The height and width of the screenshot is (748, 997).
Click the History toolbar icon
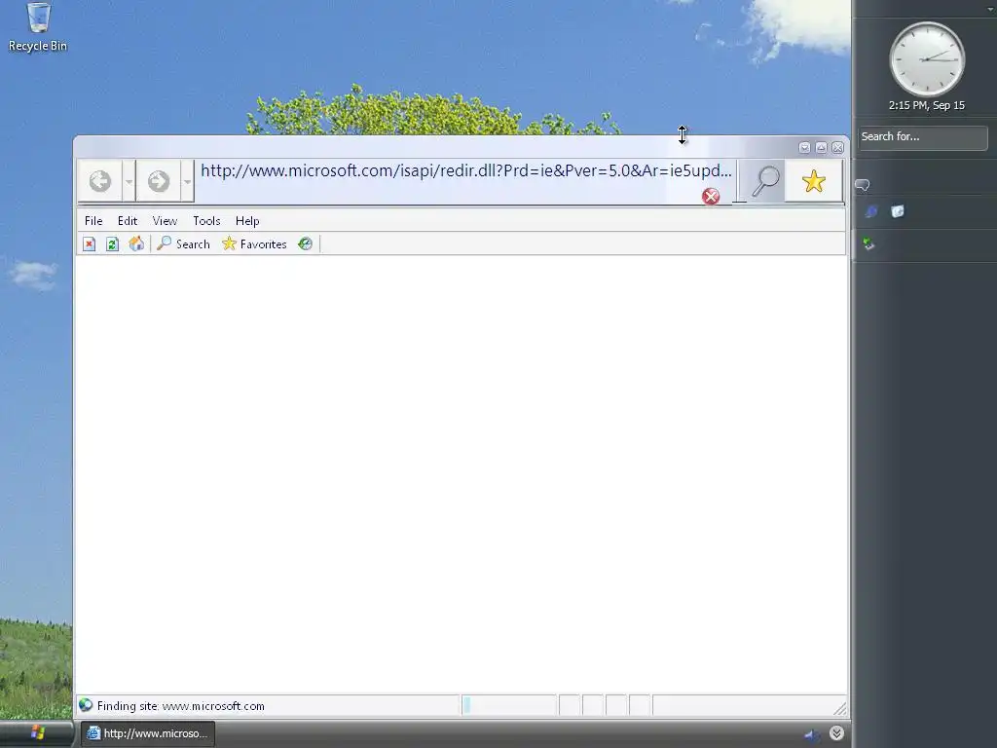pyautogui.click(x=305, y=243)
